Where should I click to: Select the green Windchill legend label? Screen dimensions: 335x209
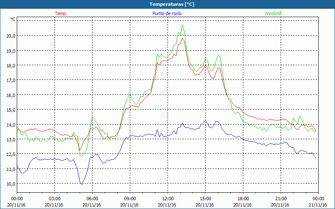click(x=273, y=13)
